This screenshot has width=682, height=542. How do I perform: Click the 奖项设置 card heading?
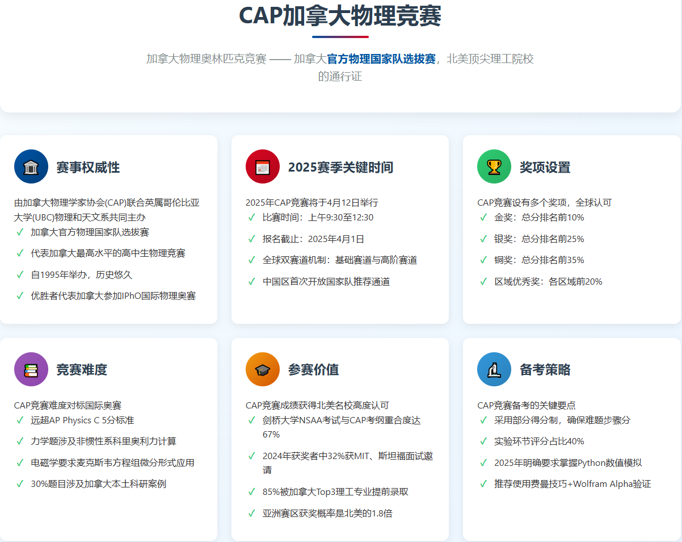point(545,167)
